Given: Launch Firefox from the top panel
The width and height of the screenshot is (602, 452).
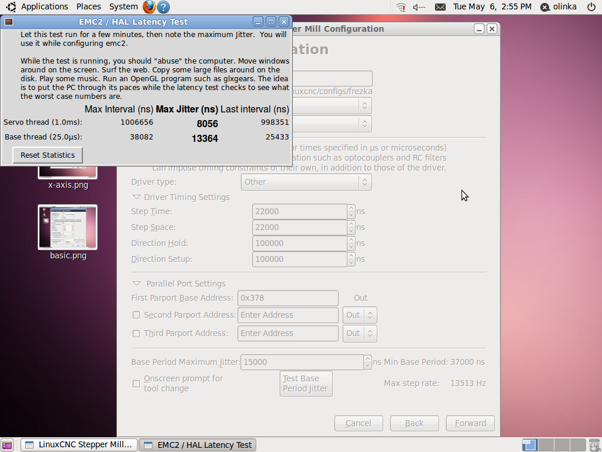Looking at the screenshot, I should coord(149,7).
